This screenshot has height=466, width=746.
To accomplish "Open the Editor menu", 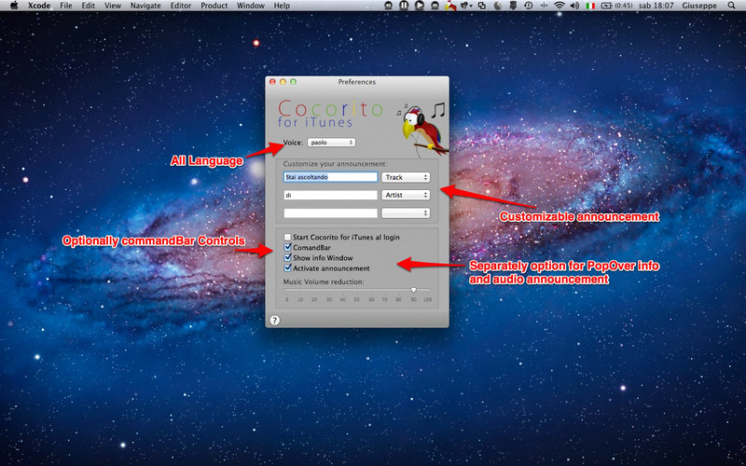I will 181,6.
